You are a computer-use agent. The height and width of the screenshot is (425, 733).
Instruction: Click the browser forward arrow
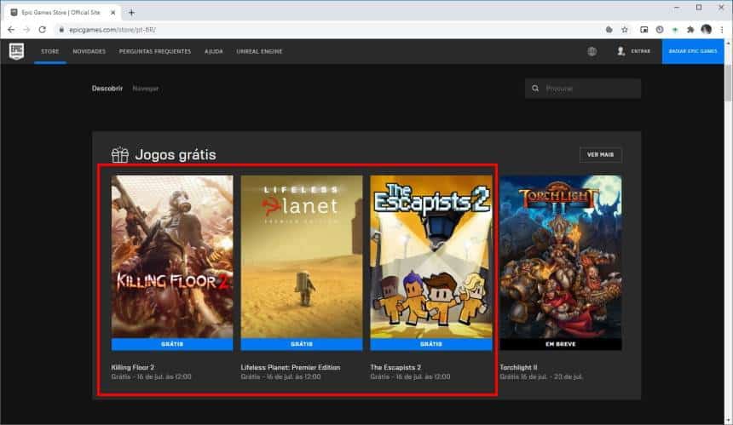coord(26,30)
